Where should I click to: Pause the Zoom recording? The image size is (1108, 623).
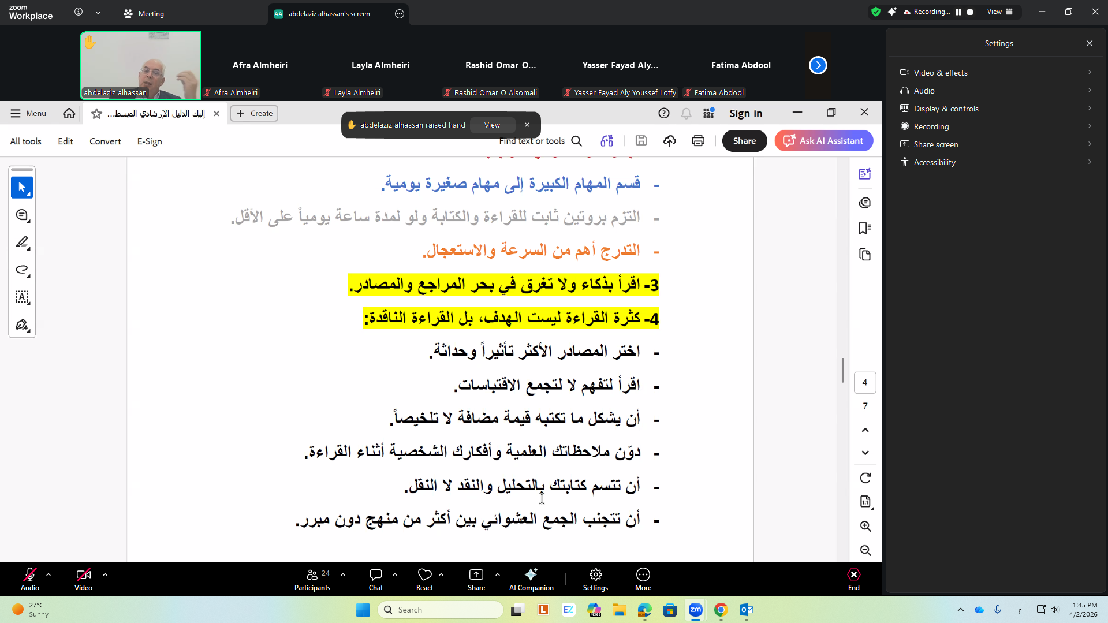[x=958, y=12]
